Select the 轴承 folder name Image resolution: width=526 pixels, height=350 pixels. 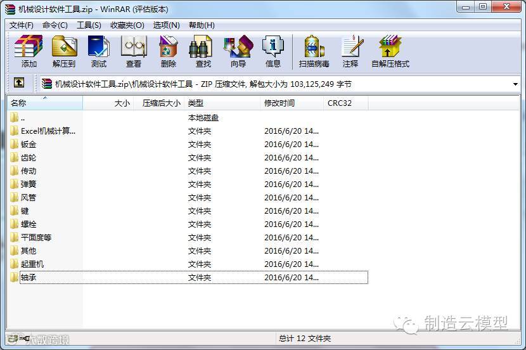point(28,278)
